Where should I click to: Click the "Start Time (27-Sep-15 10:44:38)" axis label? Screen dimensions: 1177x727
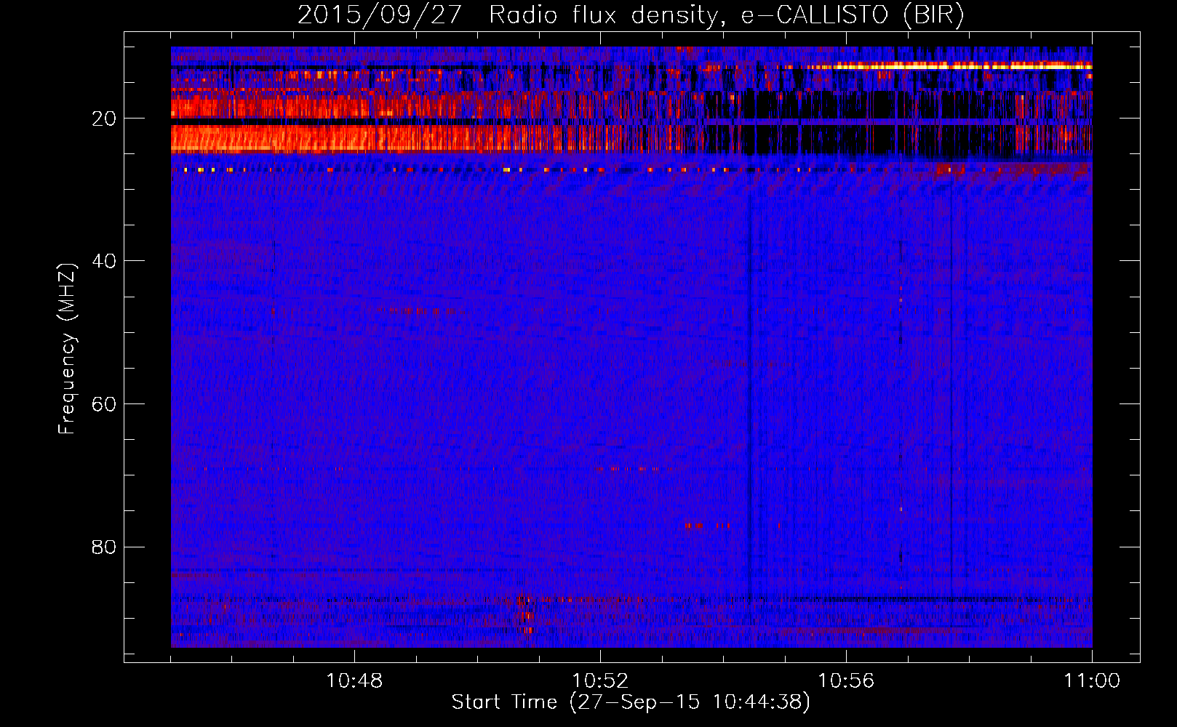point(631,702)
